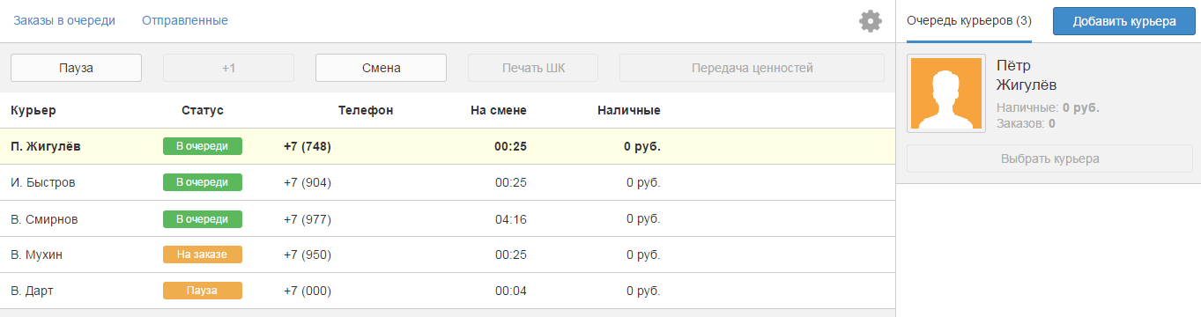Click the Наличные column header
This screenshot has width=1201, height=317.
point(629,110)
